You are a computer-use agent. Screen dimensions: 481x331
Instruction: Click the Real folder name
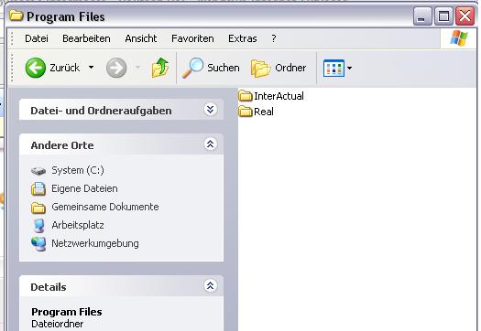tap(264, 112)
